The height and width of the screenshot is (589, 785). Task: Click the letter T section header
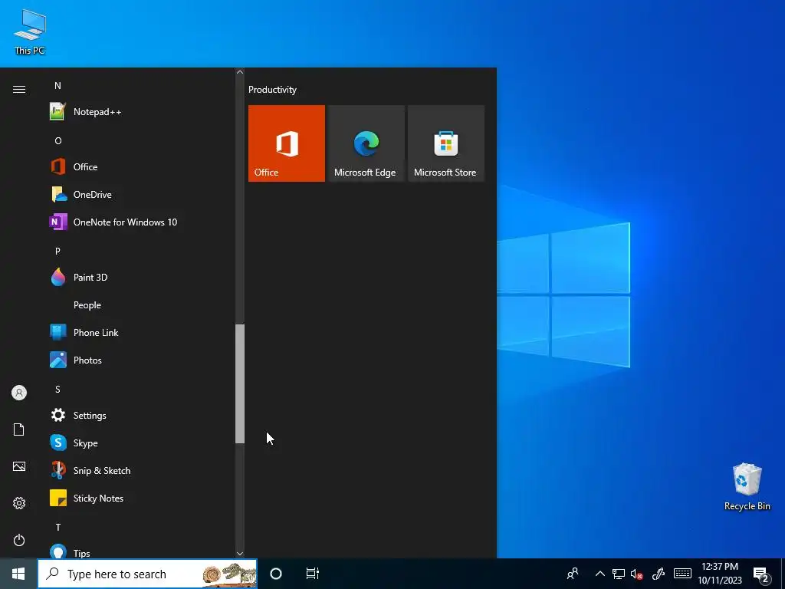pyautogui.click(x=57, y=527)
